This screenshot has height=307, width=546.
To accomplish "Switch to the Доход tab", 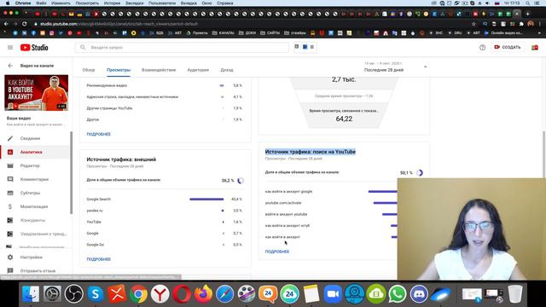I will pyautogui.click(x=227, y=70).
